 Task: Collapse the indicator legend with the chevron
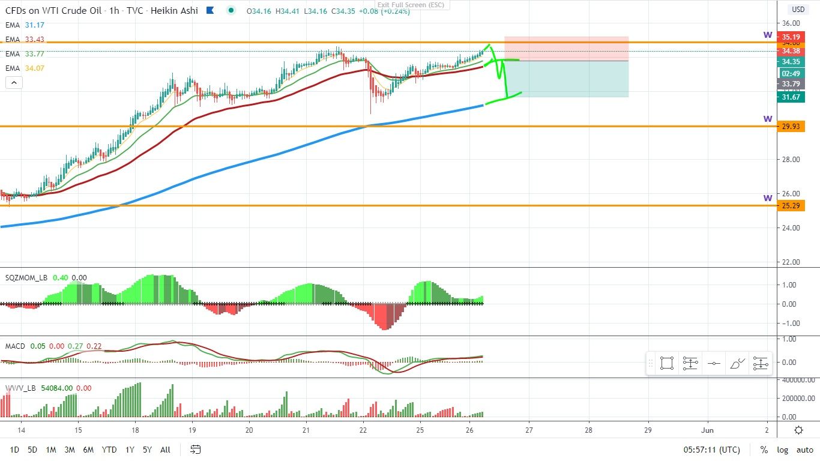pos(14,83)
